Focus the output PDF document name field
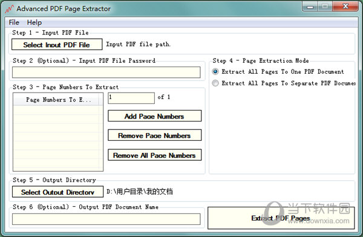The width and height of the screenshot is (363, 237). point(106,219)
